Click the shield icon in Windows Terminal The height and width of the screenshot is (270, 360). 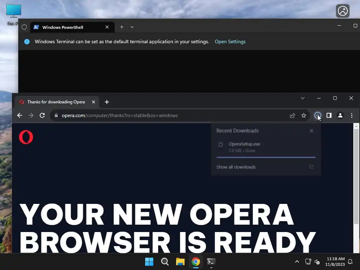[24, 27]
